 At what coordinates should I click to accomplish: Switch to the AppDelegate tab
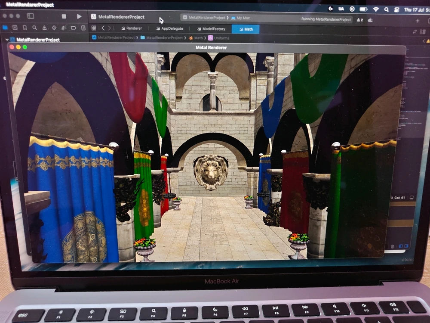click(169, 29)
